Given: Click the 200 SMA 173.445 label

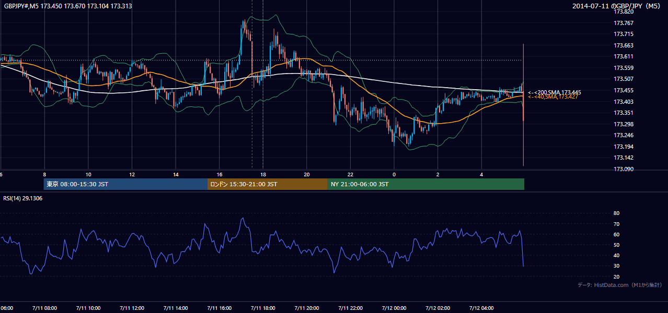Looking at the screenshot, I should [555, 92].
